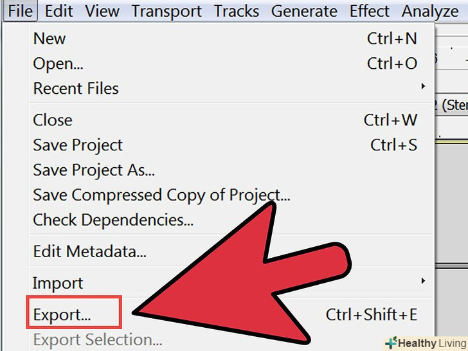Select the Open... menu entry
The width and height of the screenshot is (468, 351).
point(58,64)
